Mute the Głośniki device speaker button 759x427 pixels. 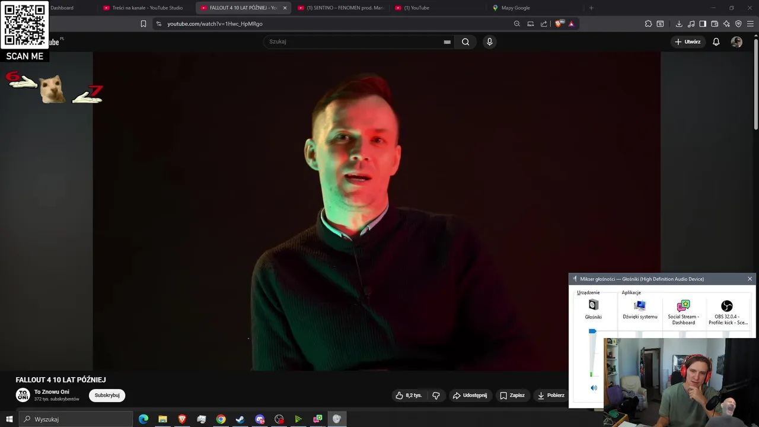pyautogui.click(x=594, y=388)
